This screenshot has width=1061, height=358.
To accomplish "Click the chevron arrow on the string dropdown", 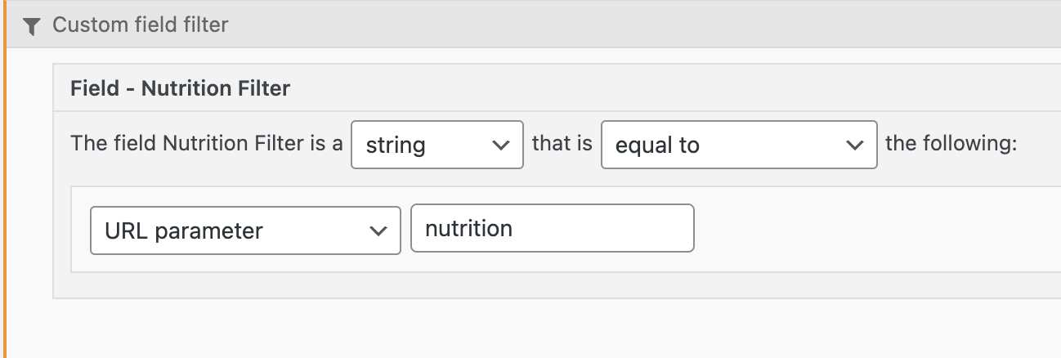I will pos(501,145).
